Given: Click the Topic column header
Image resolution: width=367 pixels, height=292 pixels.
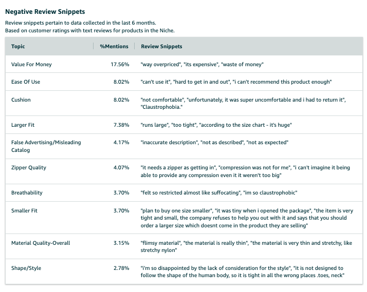Looking at the screenshot, I should click(18, 47).
